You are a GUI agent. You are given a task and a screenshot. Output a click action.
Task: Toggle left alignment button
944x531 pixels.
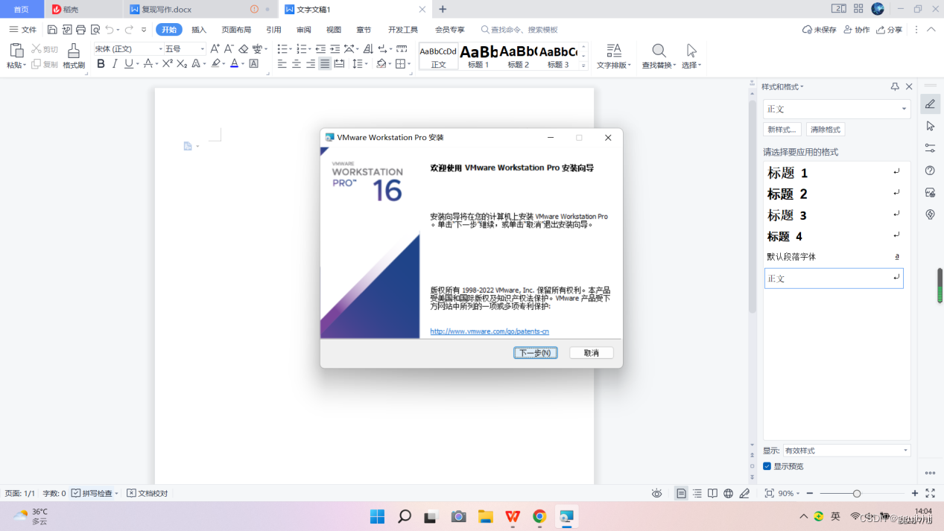tap(282, 64)
